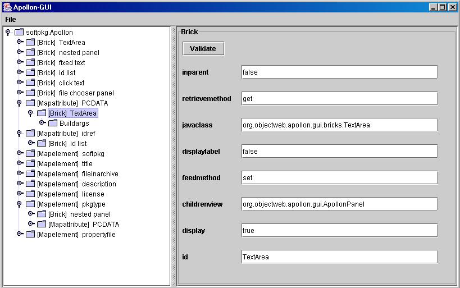Viewport: 460px width, 288px height.
Task: Click folder icon beside Mapelement license
Action: [x=30, y=194]
